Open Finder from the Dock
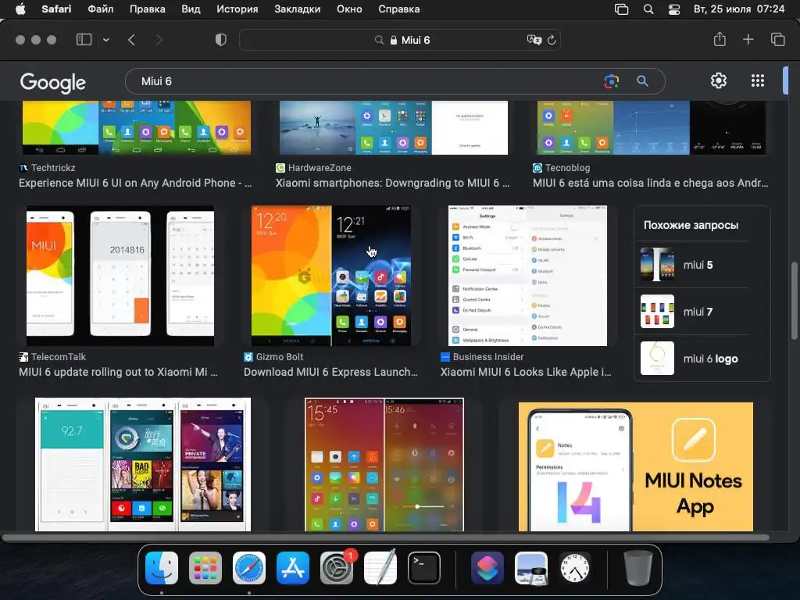 [162, 568]
